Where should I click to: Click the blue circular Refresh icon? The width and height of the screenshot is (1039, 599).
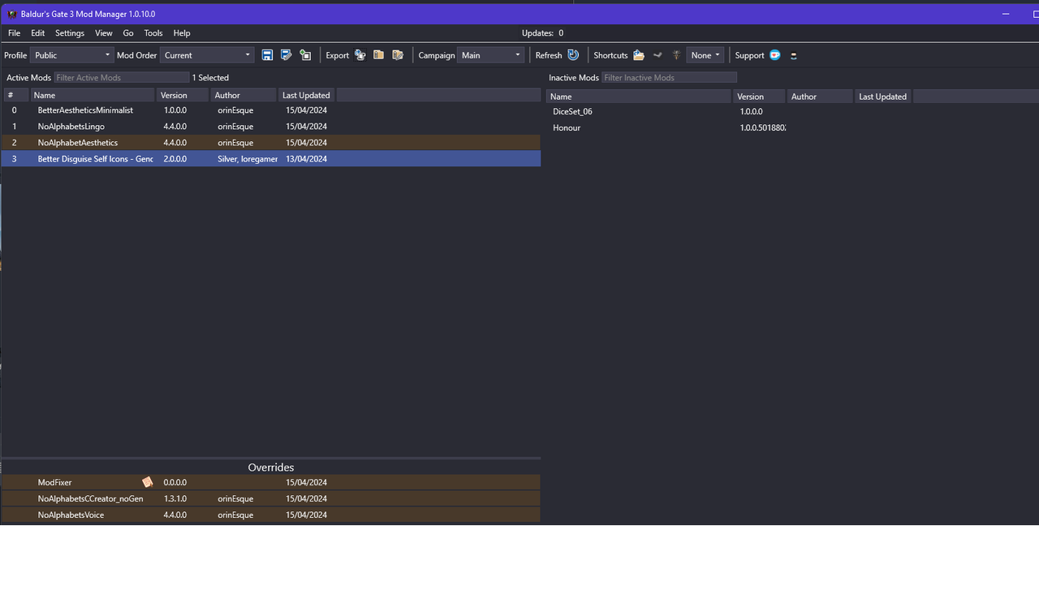[x=573, y=55]
